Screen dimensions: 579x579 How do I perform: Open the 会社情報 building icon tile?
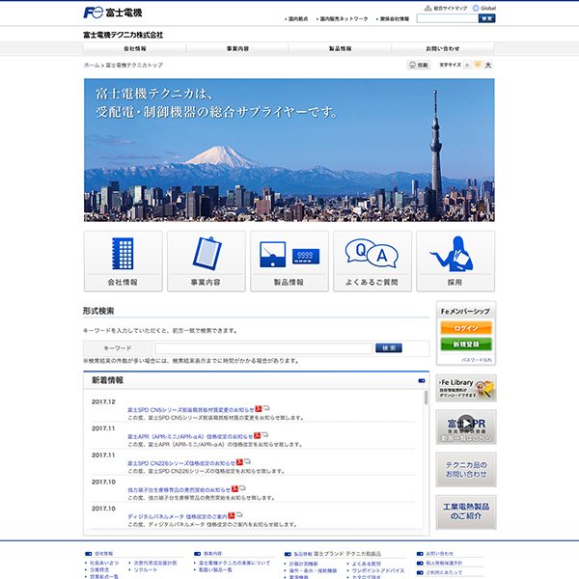pos(123,262)
